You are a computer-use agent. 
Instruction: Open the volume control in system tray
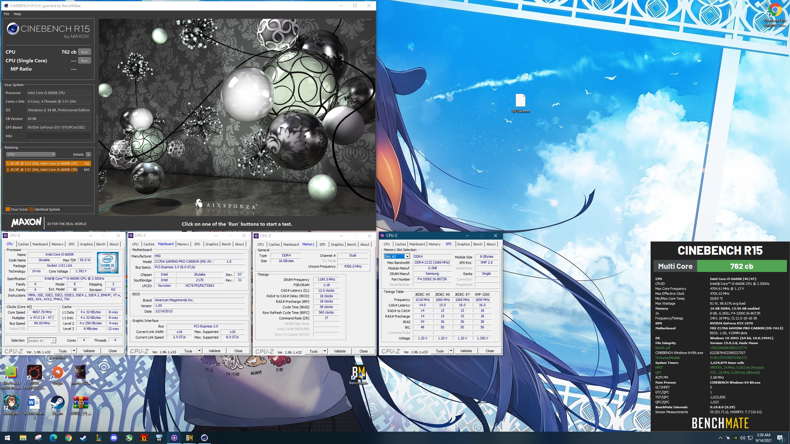click(x=742, y=438)
